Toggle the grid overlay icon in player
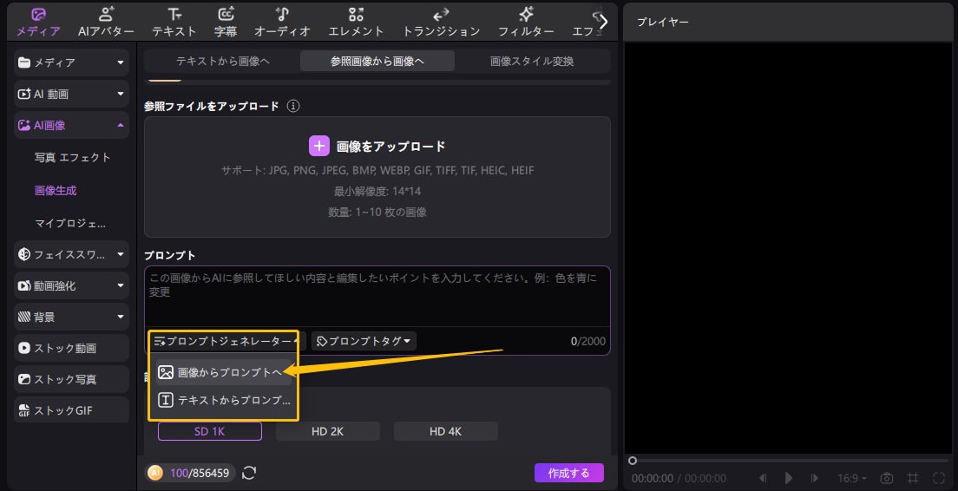The height and width of the screenshot is (491, 958). coord(912,478)
